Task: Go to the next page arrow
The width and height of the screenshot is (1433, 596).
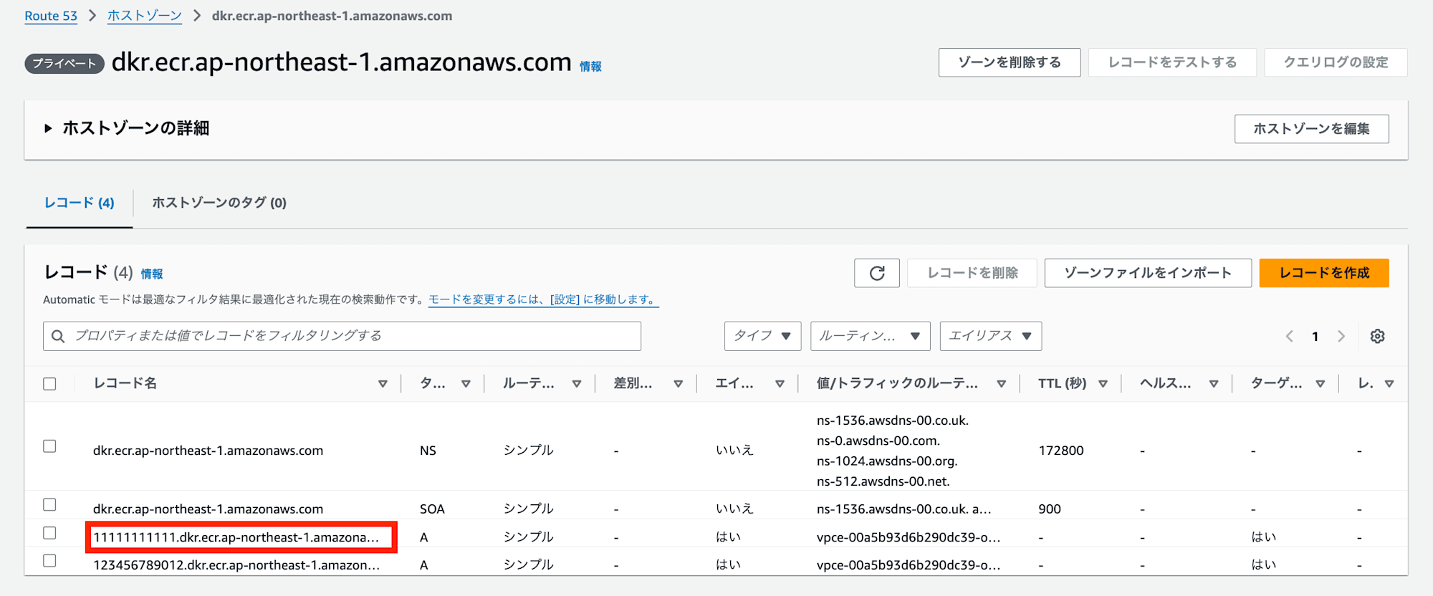Action: click(x=1341, y=336)
